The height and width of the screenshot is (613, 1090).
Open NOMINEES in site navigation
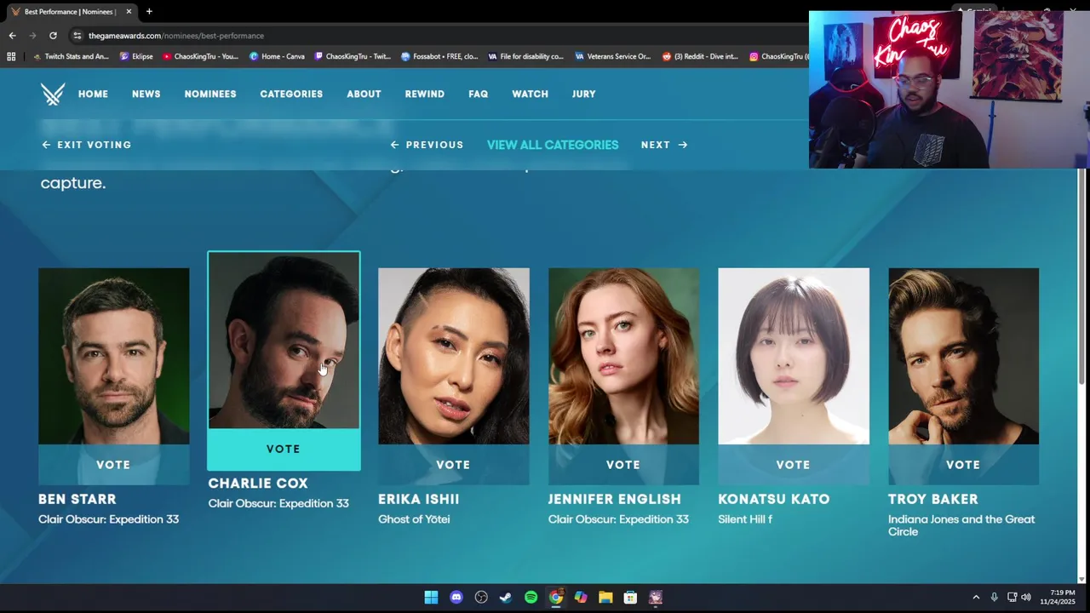tap(210, 94)
